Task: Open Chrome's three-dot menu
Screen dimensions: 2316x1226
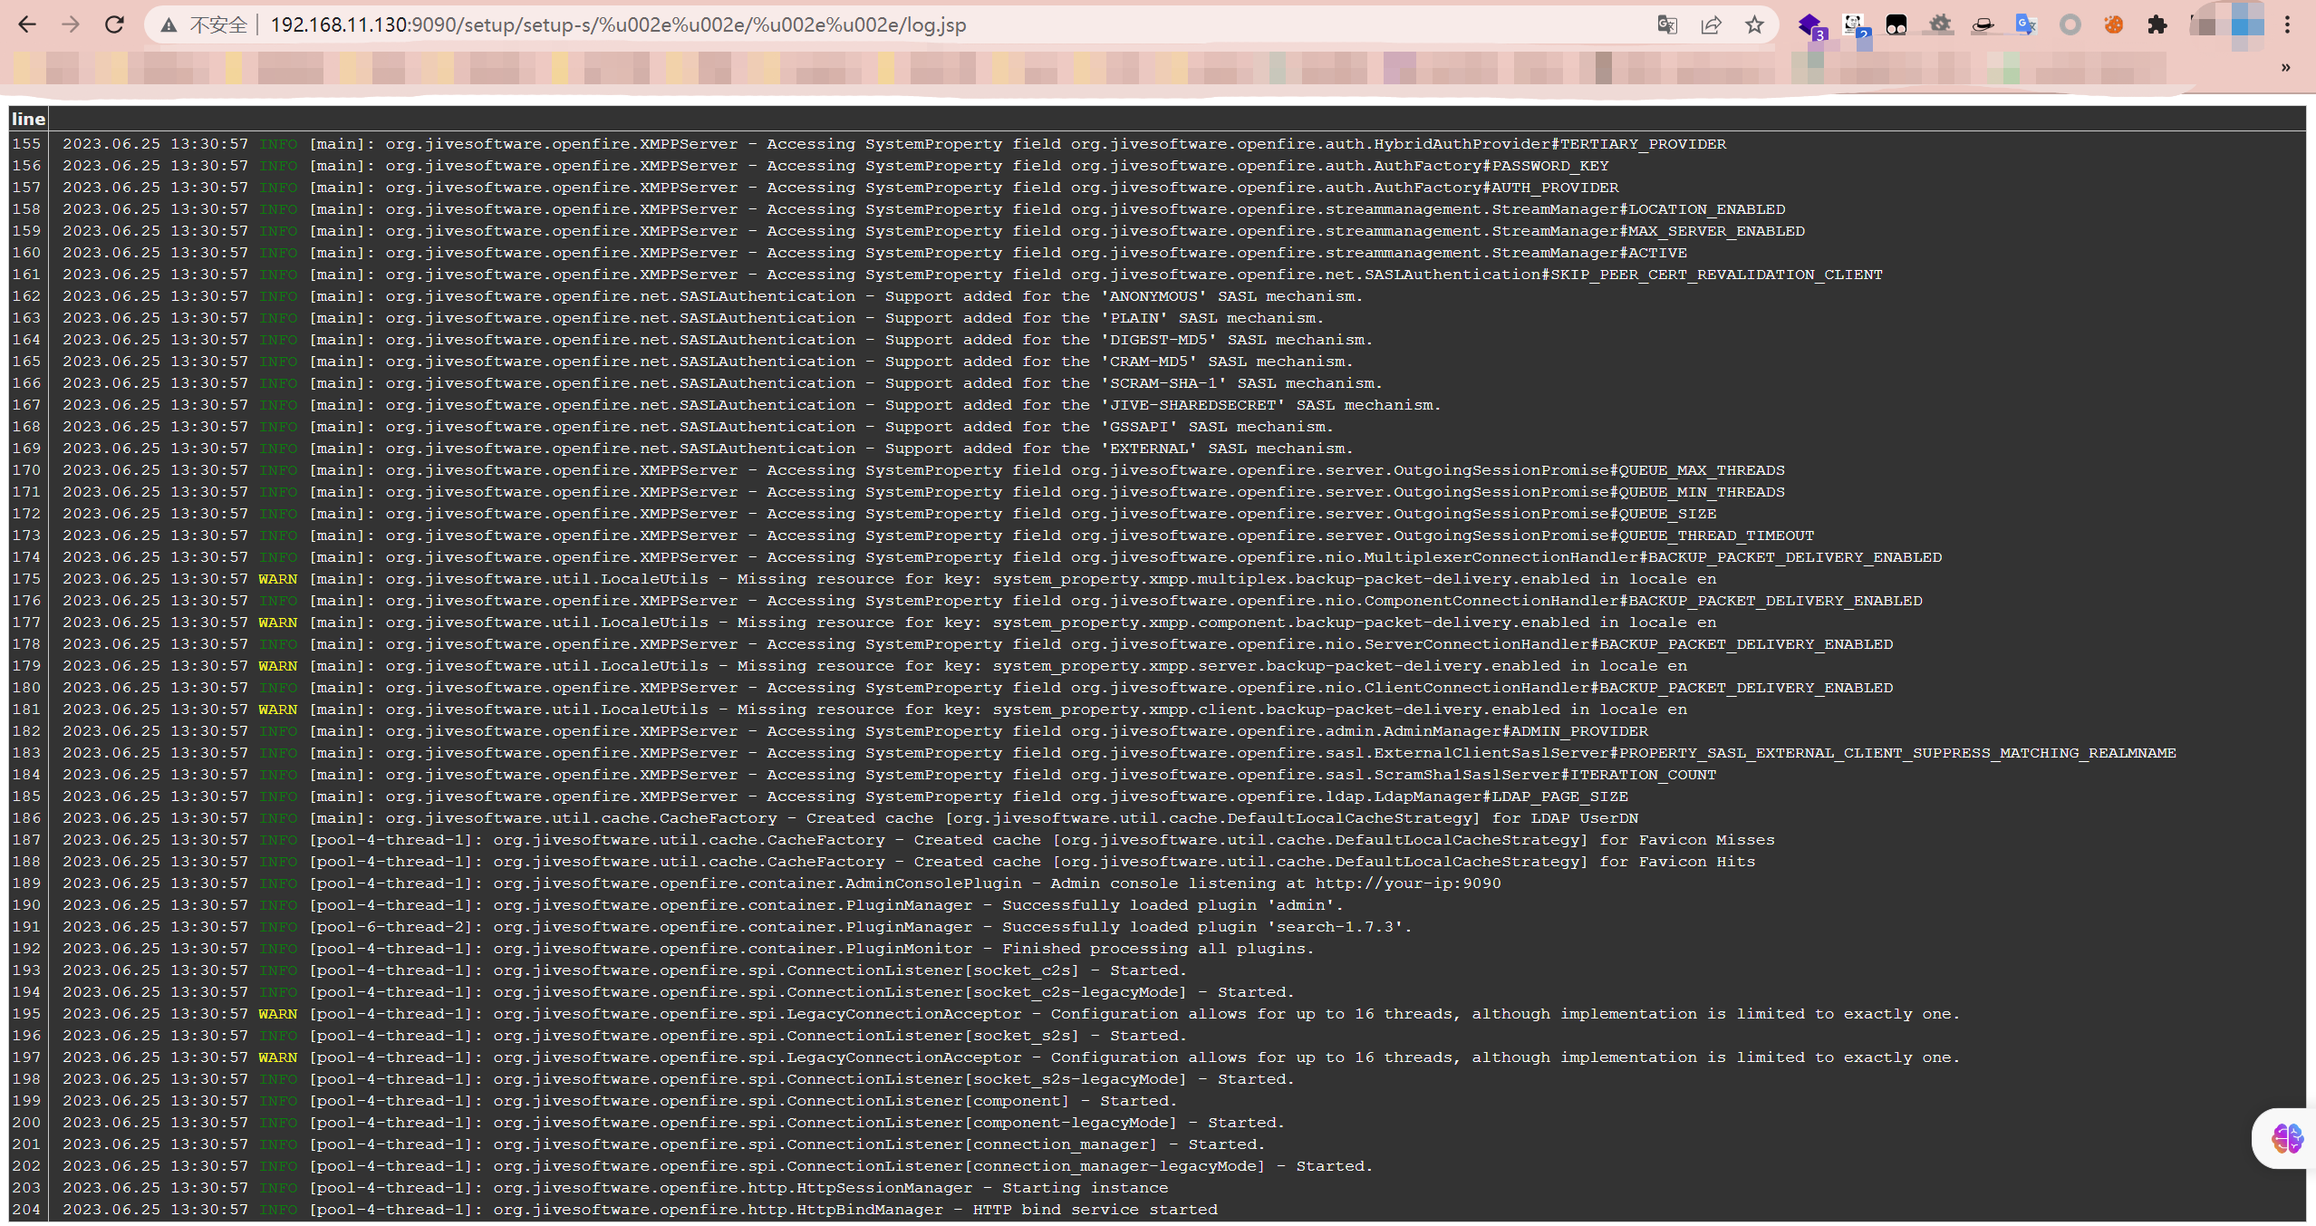Action: (2288, 24)
